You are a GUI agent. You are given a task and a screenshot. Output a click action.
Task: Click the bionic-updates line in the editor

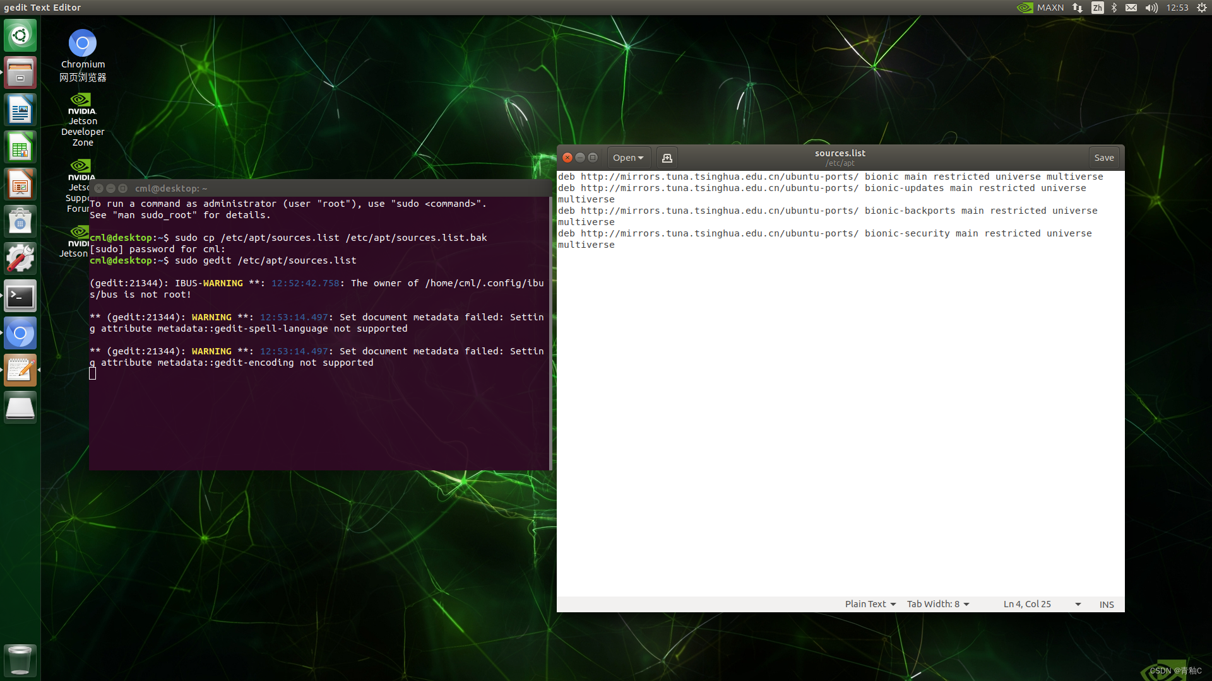(822, 188)
